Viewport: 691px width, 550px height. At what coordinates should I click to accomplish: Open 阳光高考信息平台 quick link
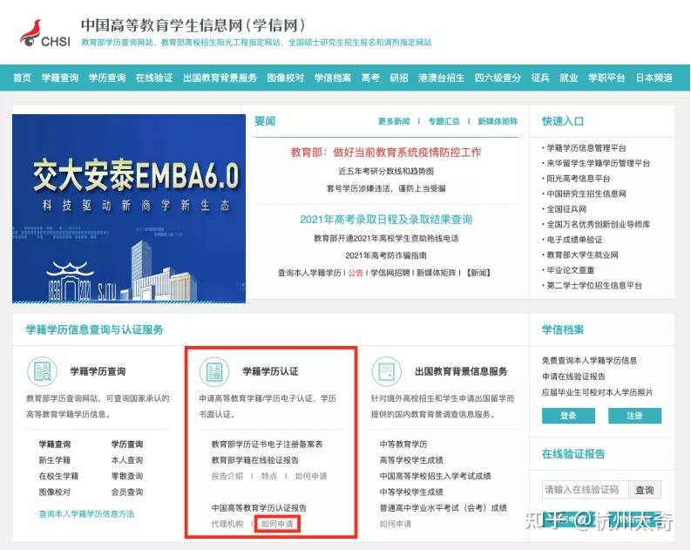tap(579, 179)
